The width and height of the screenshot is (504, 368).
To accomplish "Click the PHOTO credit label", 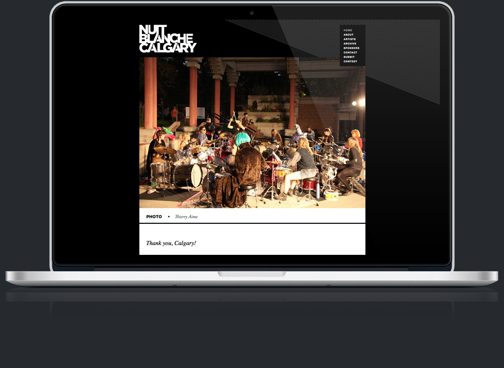I will 154,217.
